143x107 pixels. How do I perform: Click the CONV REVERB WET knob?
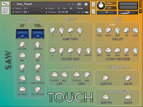[99, 51]
